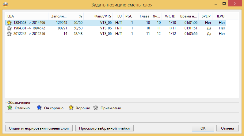The image size is (244, 136).
Task: Click the green Отлично star in the legend
Action: 9,108
